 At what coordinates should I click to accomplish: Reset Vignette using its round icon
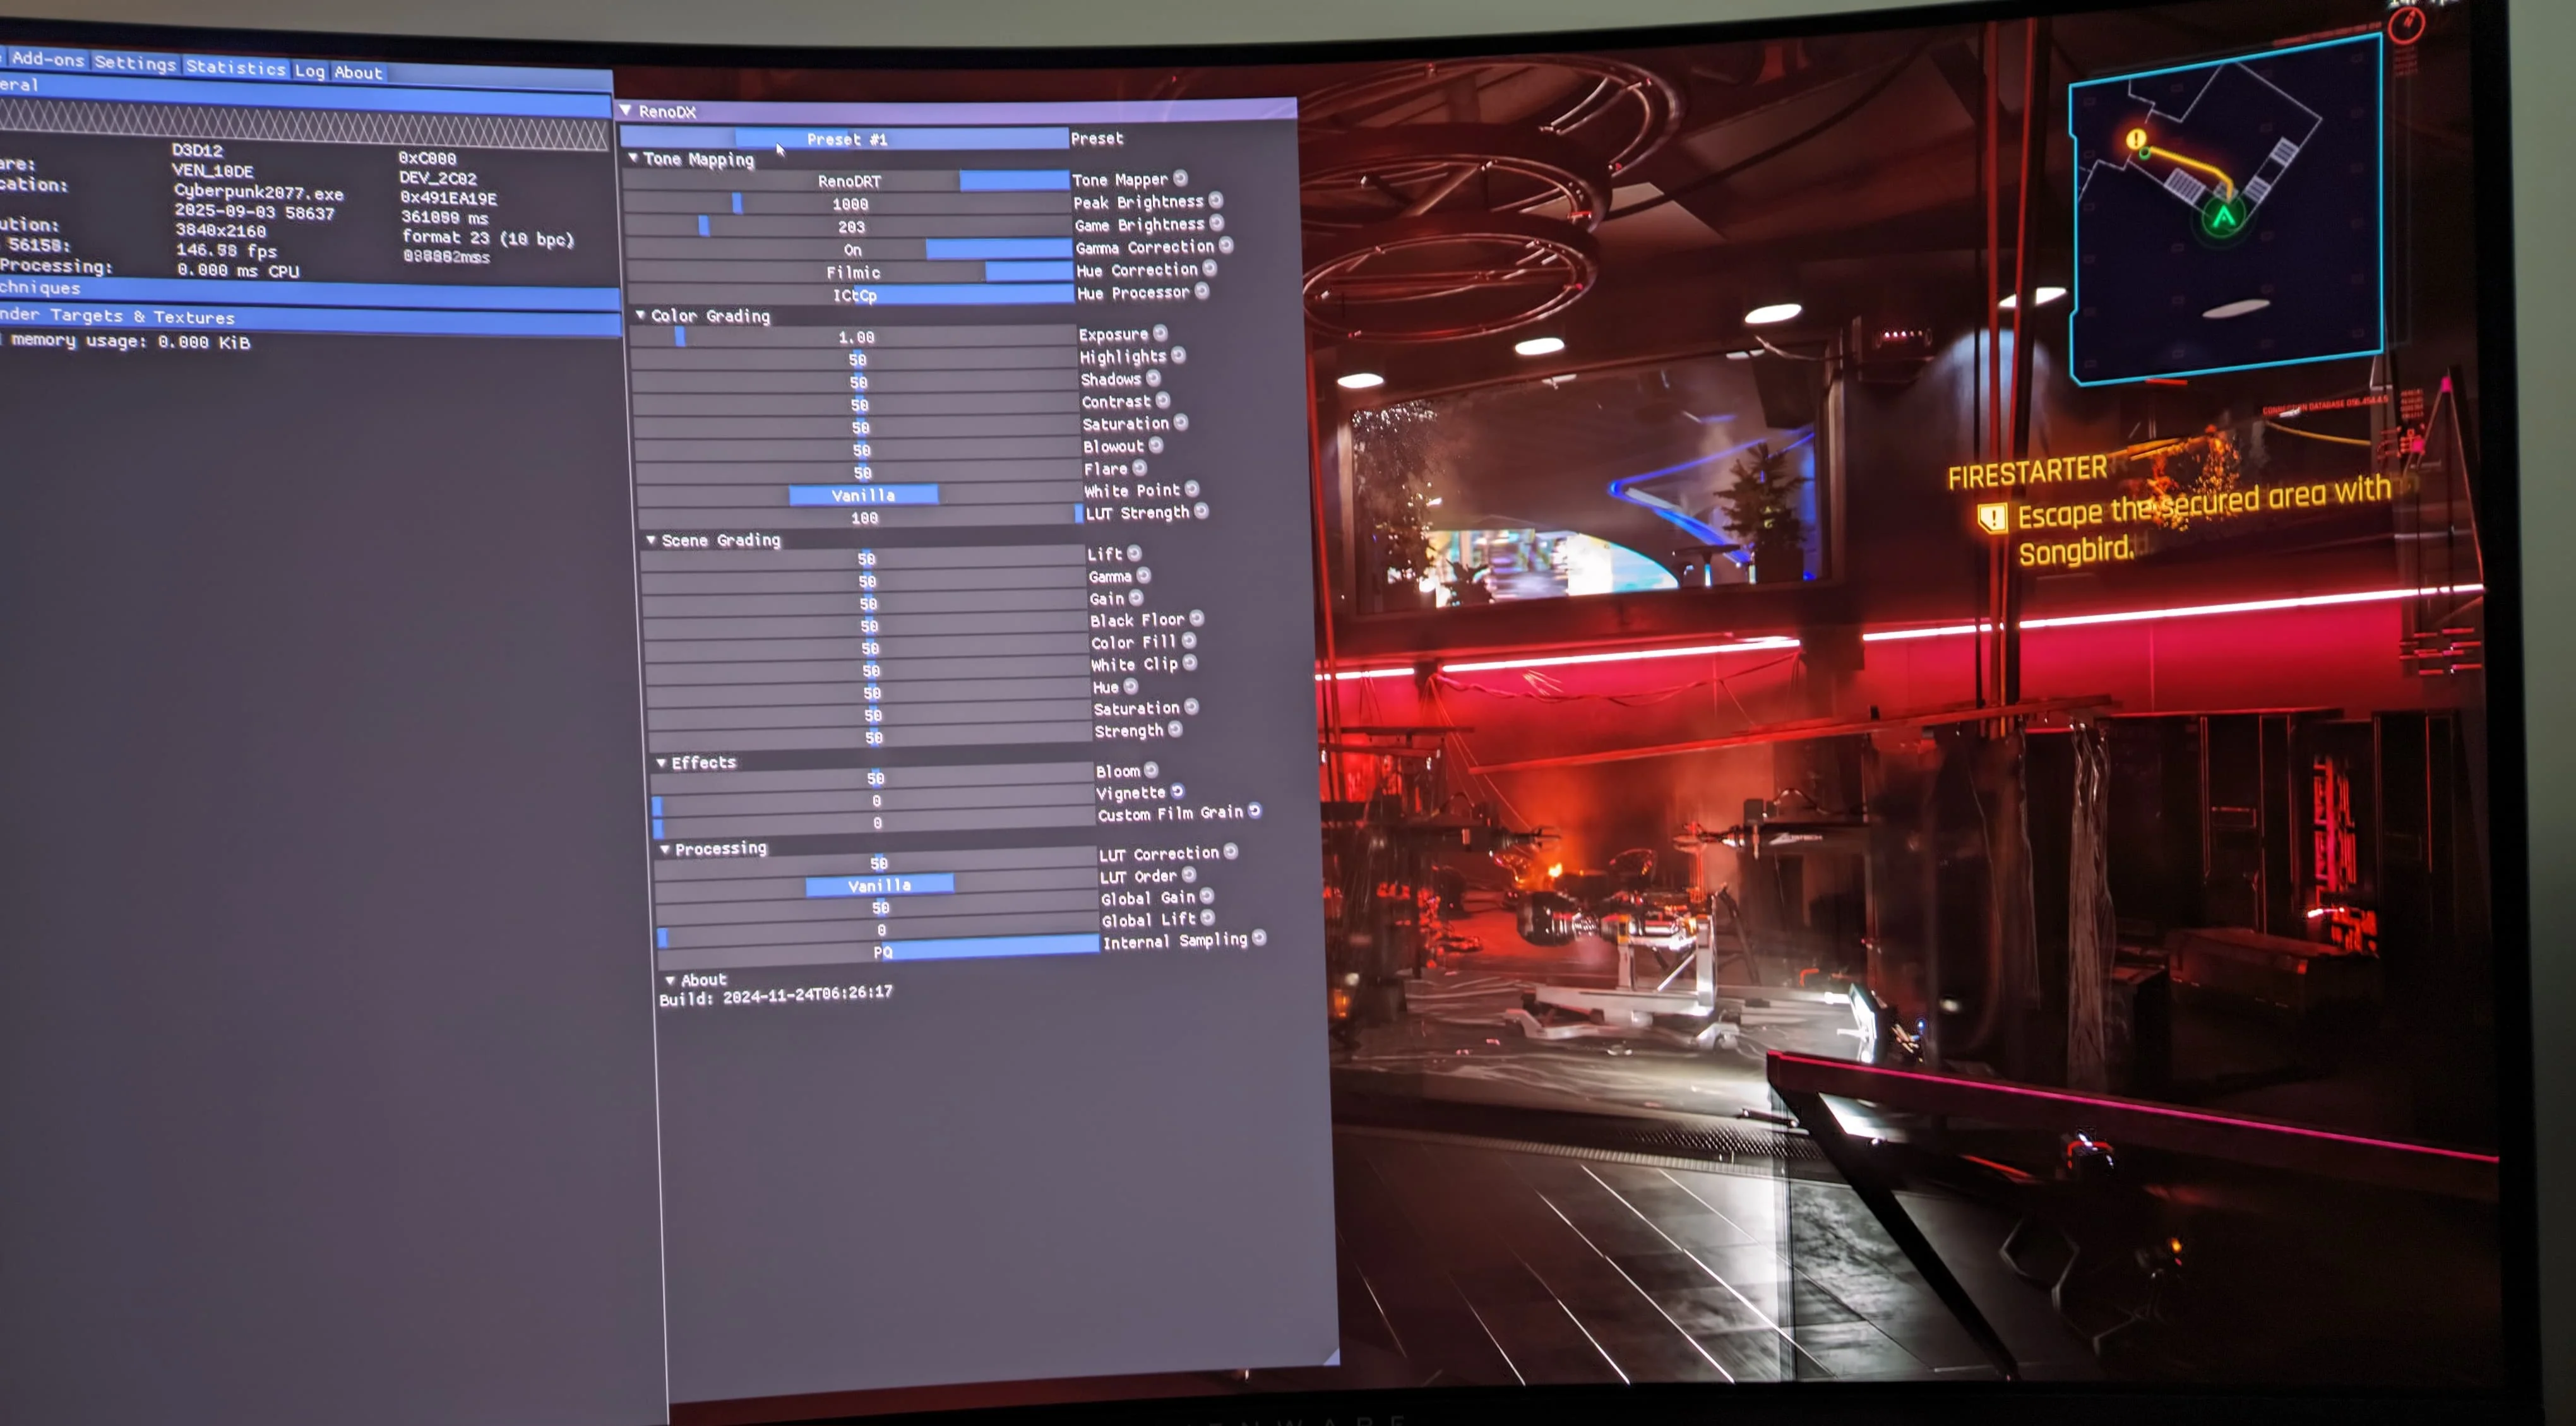pyautogui.click(x=1177, y=791)
